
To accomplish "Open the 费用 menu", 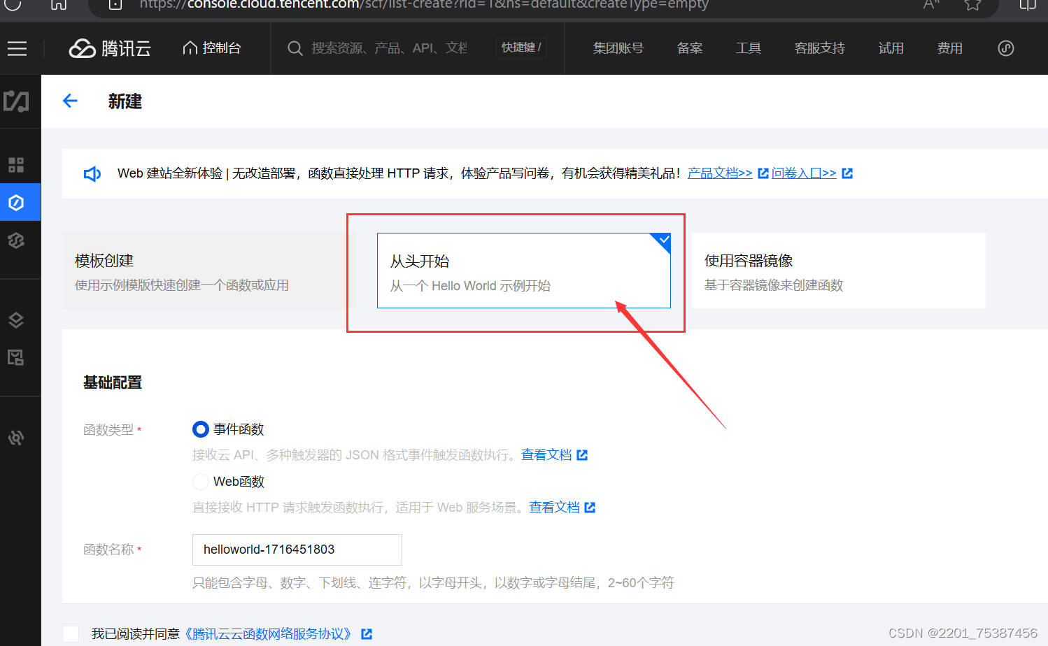I will pyautogui.click(x=949, y=48).
